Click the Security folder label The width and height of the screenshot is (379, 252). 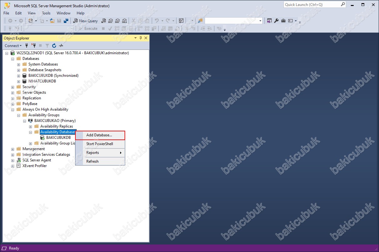point(29,87)
